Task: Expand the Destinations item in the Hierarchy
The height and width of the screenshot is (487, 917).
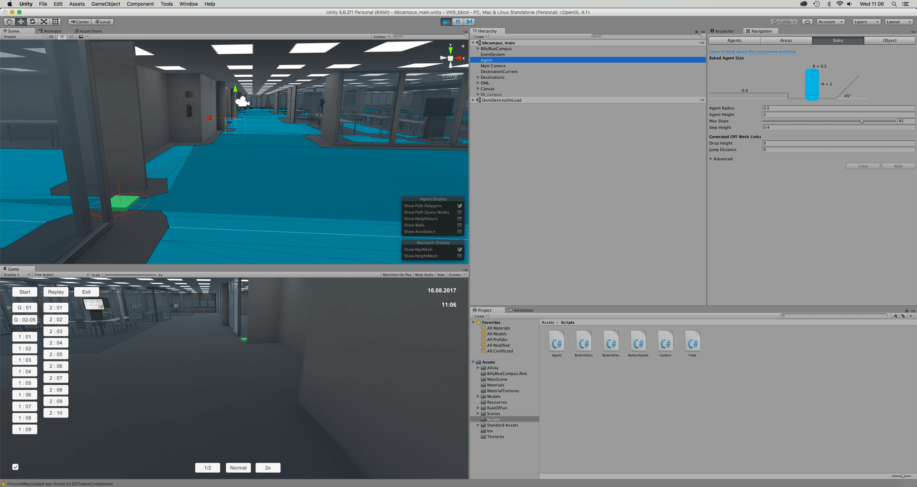Action: point(478,77)
